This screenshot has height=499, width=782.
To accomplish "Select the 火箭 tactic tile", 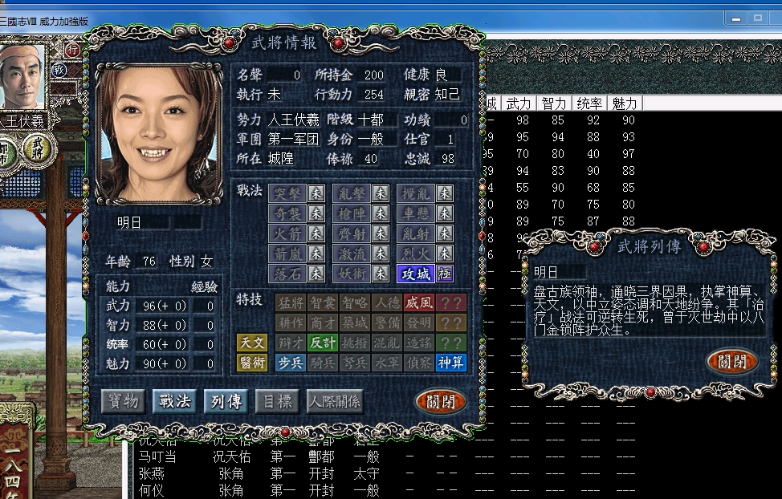I will 287,233.
